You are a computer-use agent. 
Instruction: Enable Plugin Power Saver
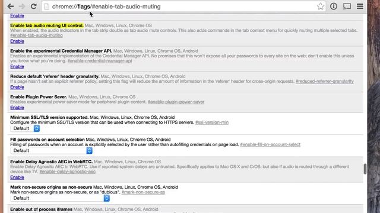(17, 108)
